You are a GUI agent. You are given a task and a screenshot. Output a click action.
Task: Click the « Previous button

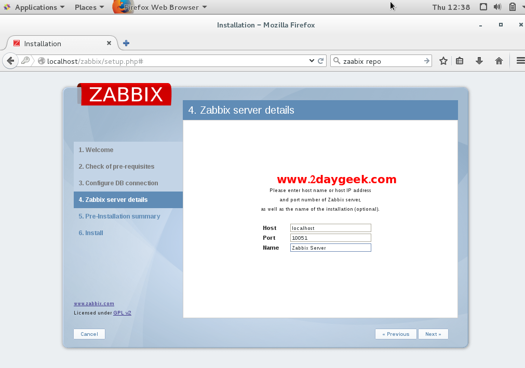(396, 334)
